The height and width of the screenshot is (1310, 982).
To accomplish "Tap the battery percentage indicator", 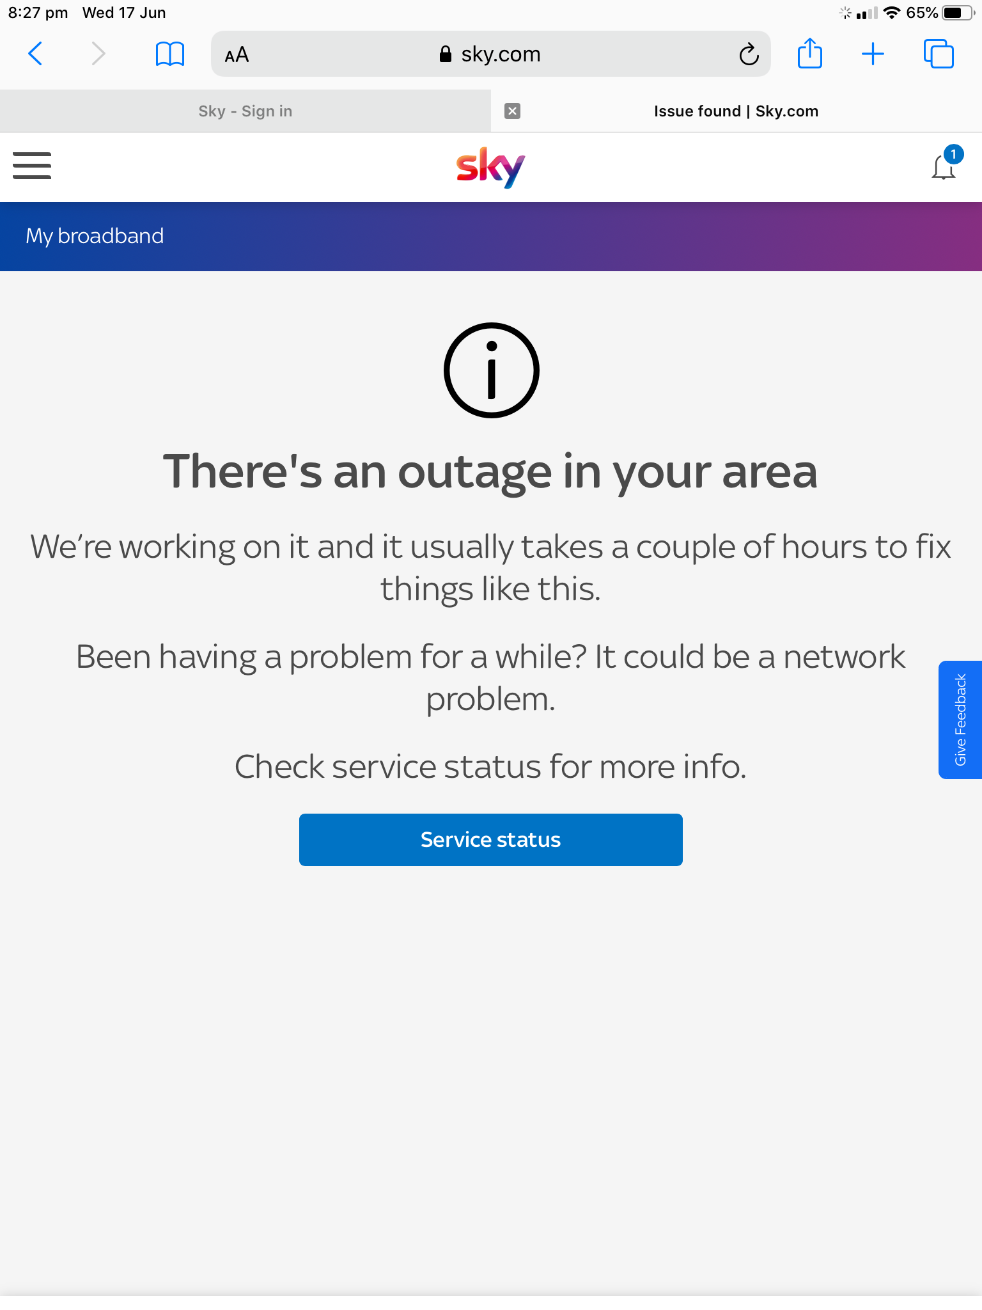I will [922, 13].
